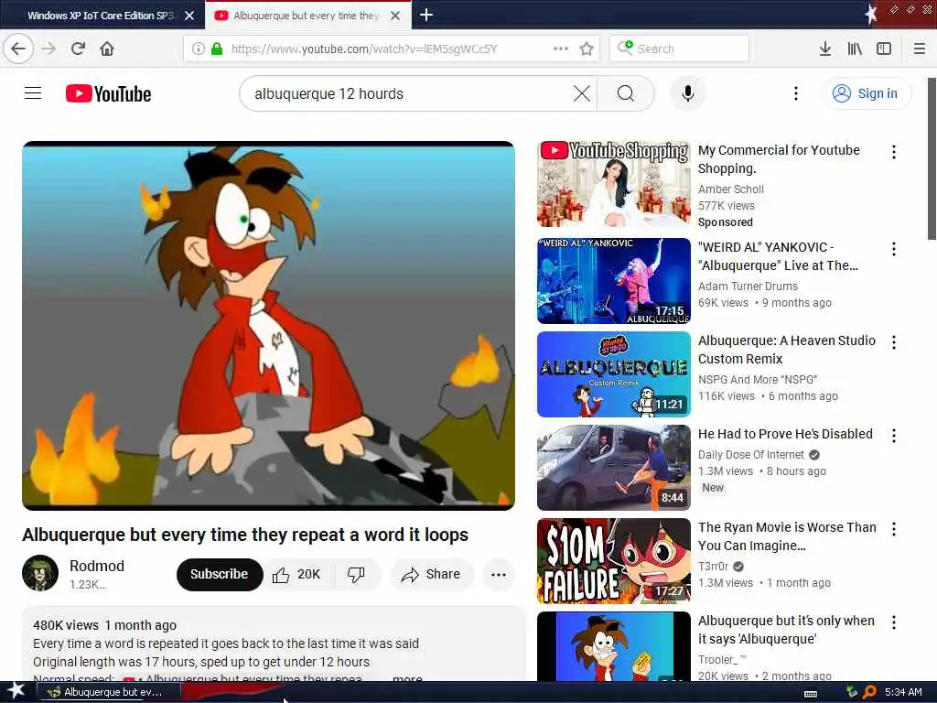The image size is (937, 703).
Task: Click the browser forward arrow
Action: pos(49,49)
